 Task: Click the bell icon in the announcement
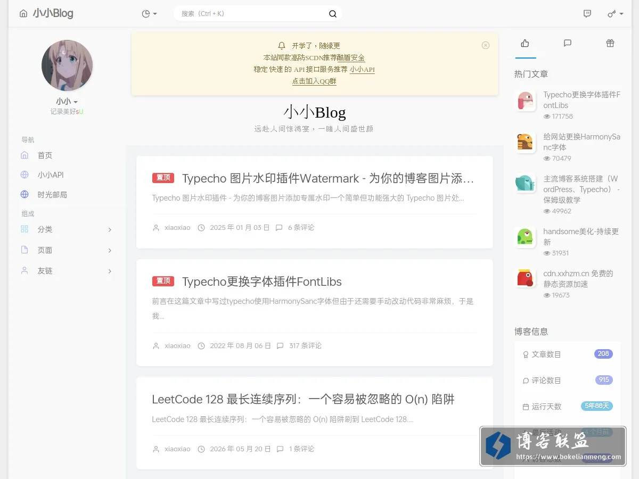282,46
